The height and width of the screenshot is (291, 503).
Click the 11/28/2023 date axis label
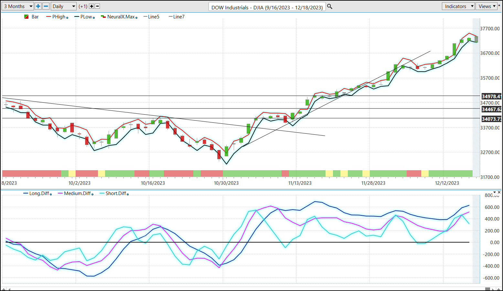[373, 183]
